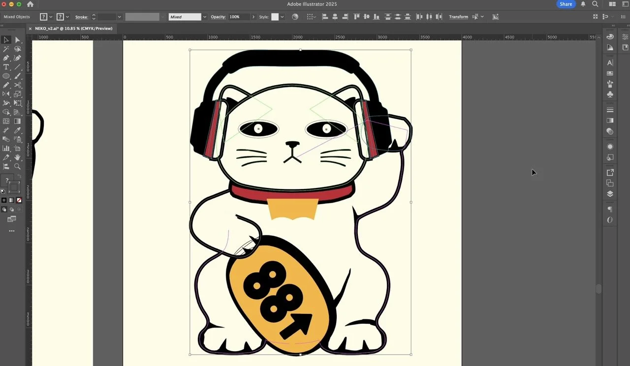Select the Type tool

(6, 67)
